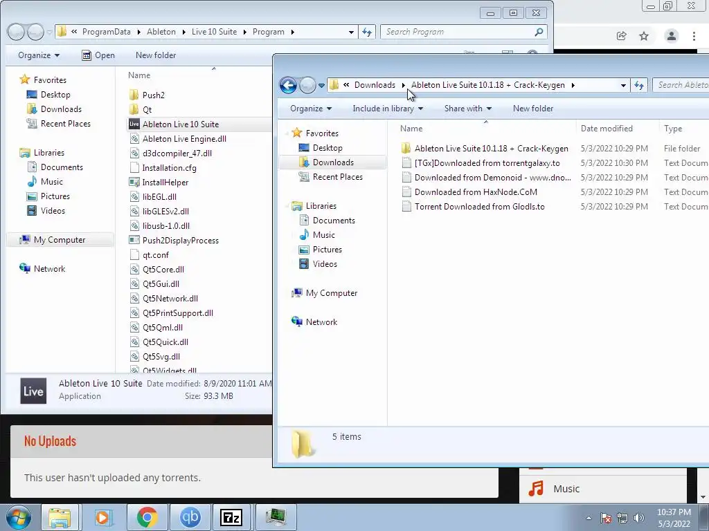The height and width of the screenshot is (531, 709).
Task: Open qBittorrent from the taskbar
Action: point(190,517)
